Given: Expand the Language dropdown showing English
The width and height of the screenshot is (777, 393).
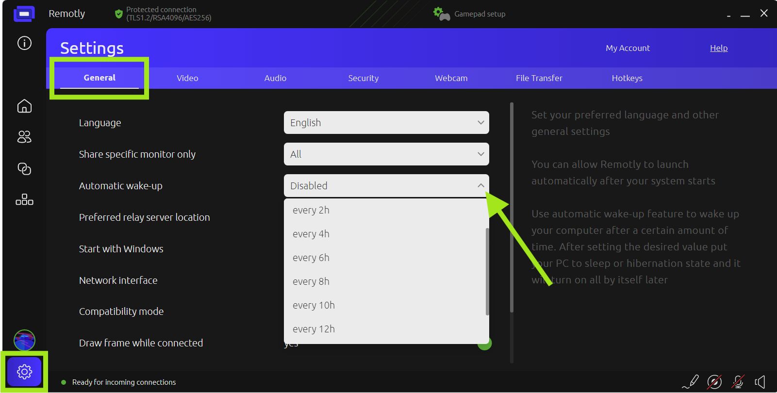Looking at the screenshot, I should point(386,123).
